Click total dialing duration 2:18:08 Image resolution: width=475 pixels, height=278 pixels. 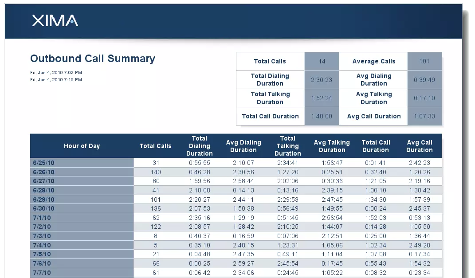click(x=199, y=190)
